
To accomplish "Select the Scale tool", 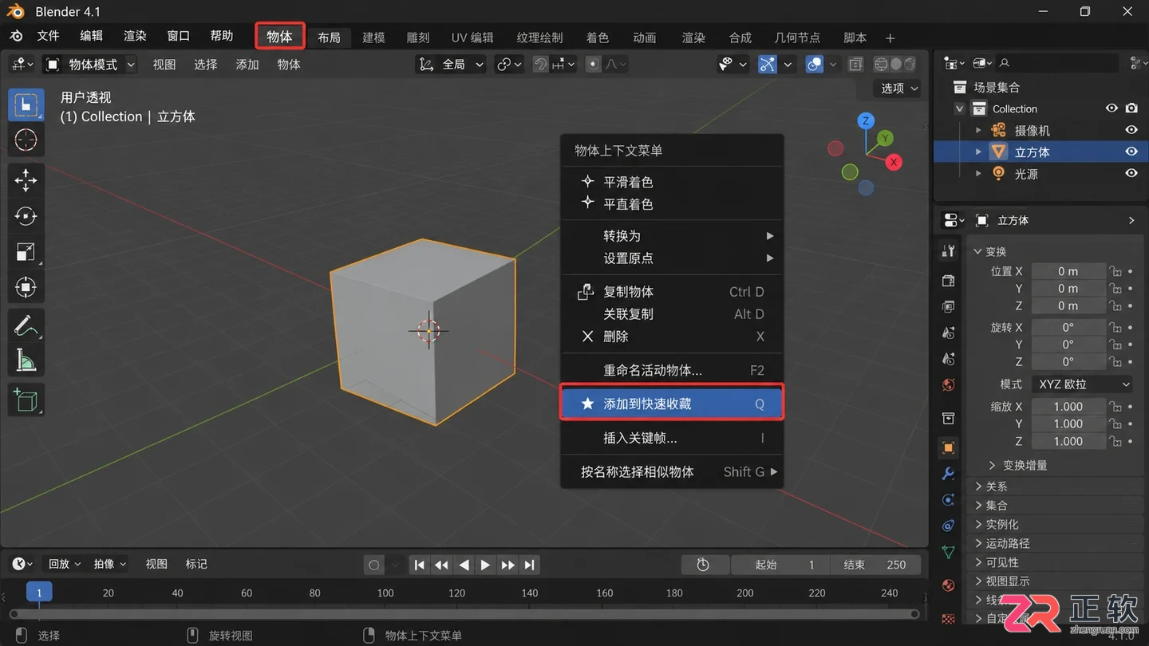I will 26,252.
